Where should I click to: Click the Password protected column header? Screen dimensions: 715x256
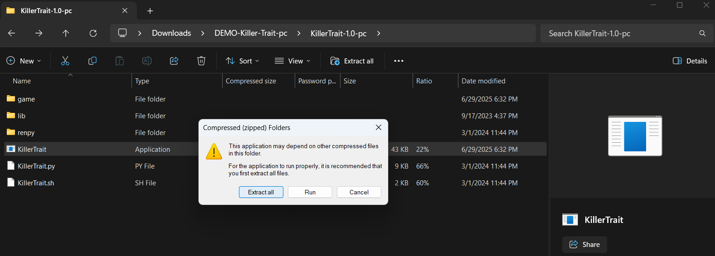tap(317, 81)
